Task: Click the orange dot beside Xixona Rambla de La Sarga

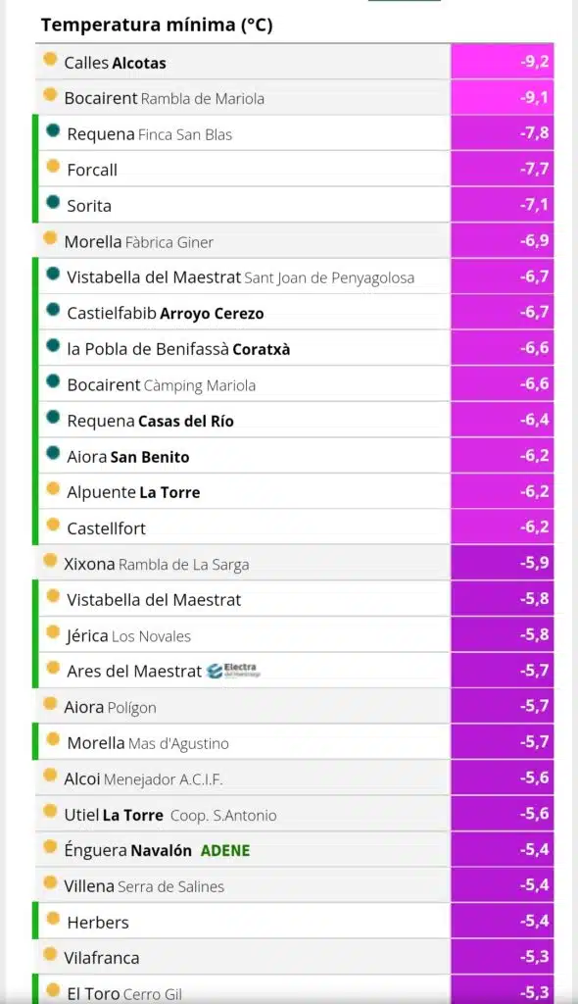Action: pyautogui.click(x=50, y=562)
